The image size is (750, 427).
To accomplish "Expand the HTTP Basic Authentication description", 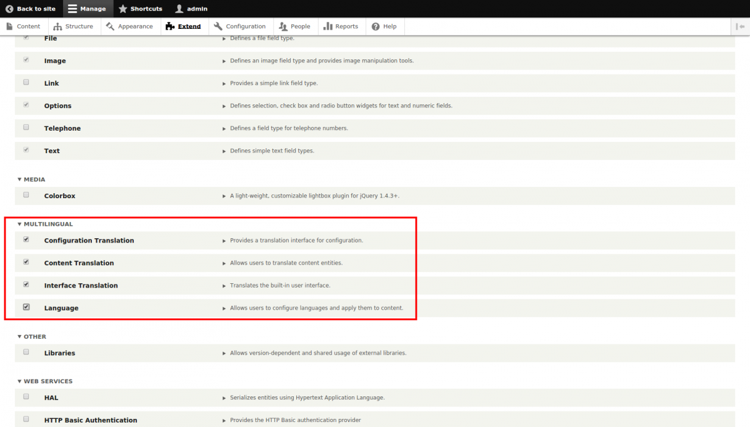I will point(291,420).
